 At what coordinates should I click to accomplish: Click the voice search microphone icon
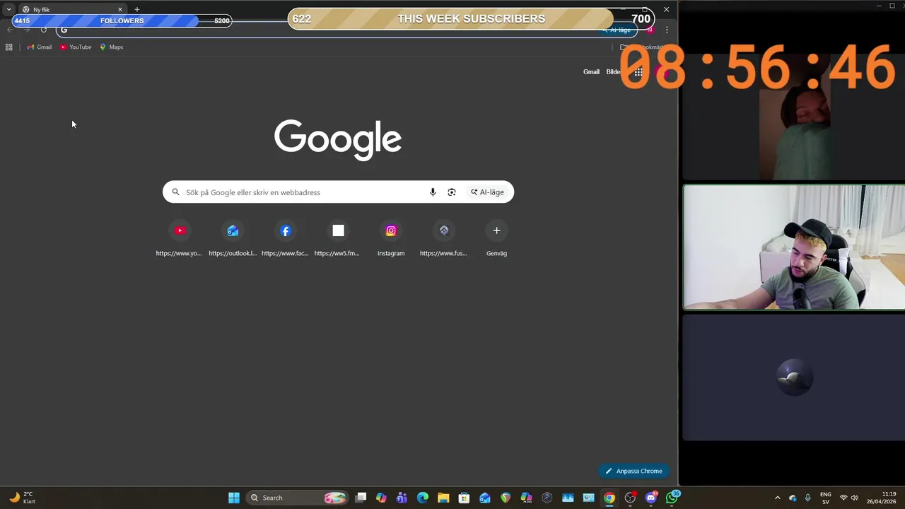(433, 192)
